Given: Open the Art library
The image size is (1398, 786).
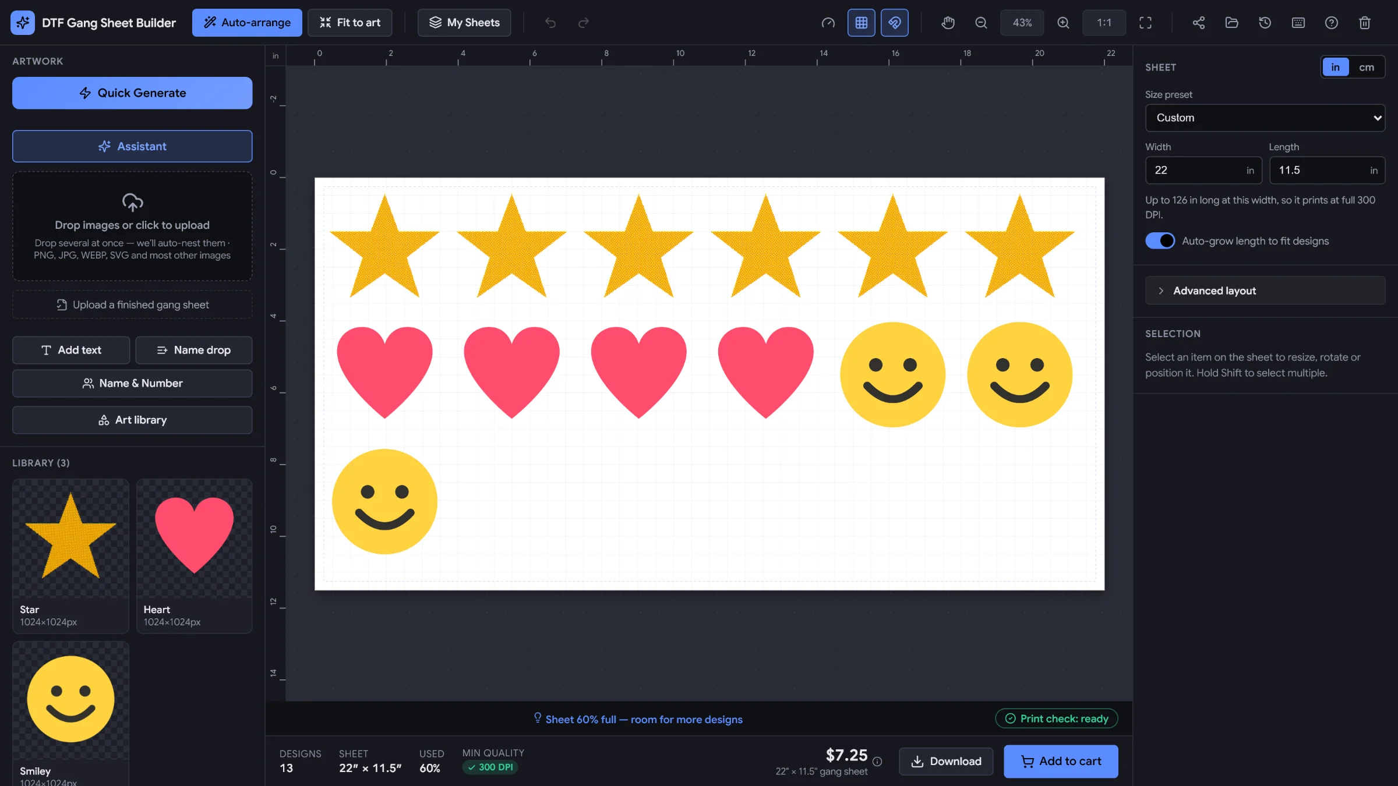Looking at the screenshot, I should coord(132,420).
